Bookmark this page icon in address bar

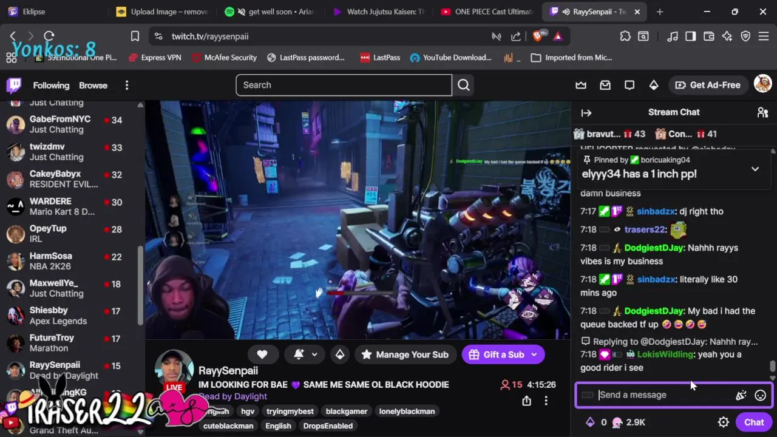point(135,36)
